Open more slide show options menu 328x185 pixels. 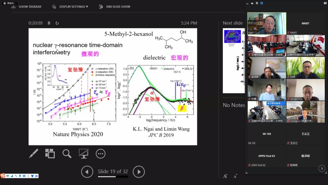101,154
